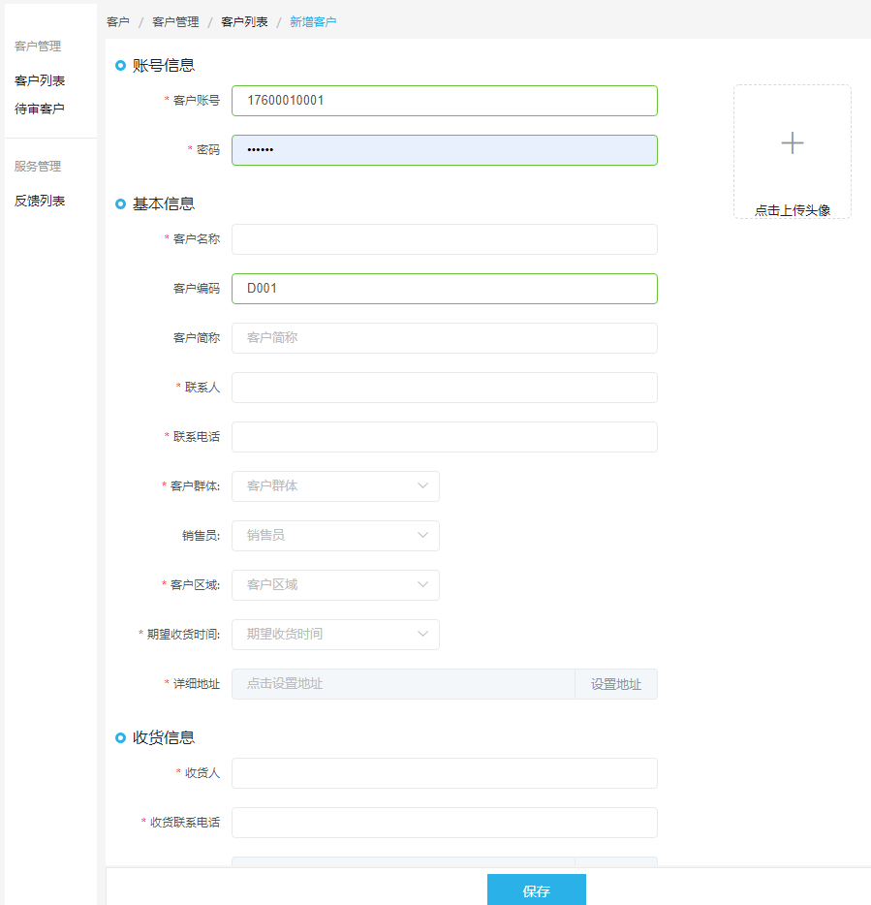
Task: Click 新增客户 in the breadcrumb
Action: [x=313, y=22]
